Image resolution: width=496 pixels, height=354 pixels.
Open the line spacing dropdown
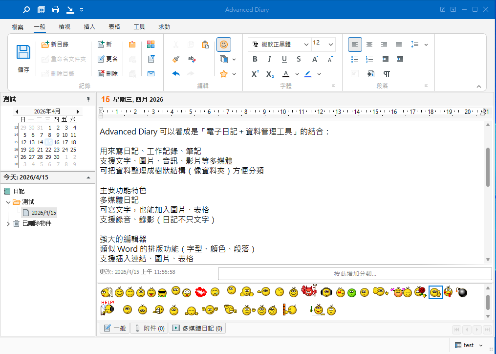tap(426, 44)
